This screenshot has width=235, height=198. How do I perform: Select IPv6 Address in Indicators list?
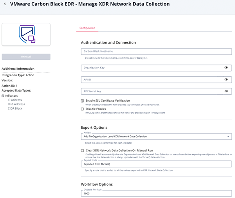[x=16, y=104]
